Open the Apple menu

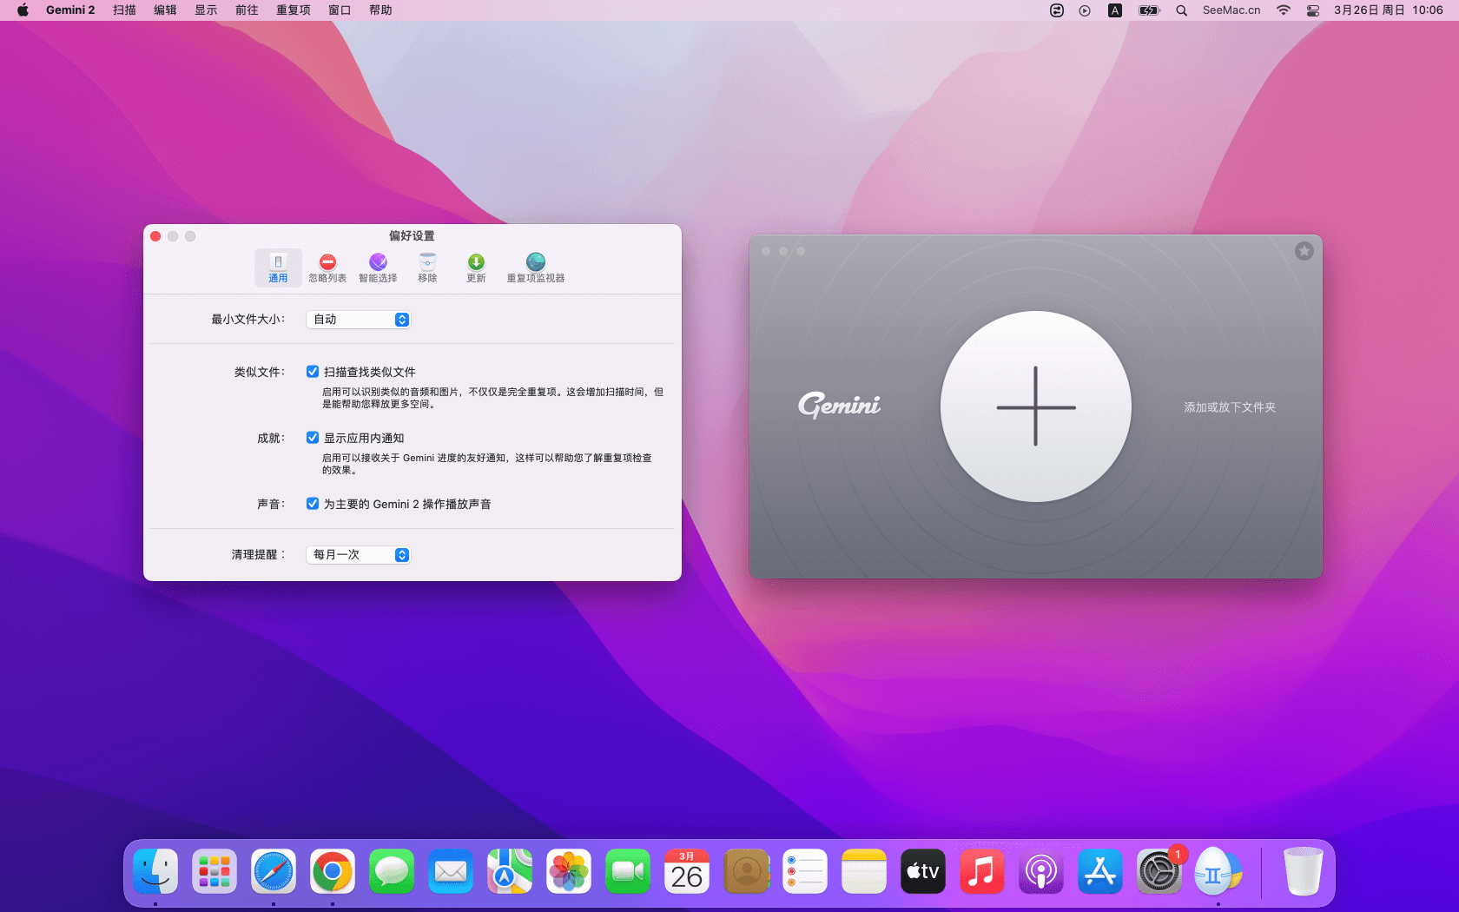[23, 10]
